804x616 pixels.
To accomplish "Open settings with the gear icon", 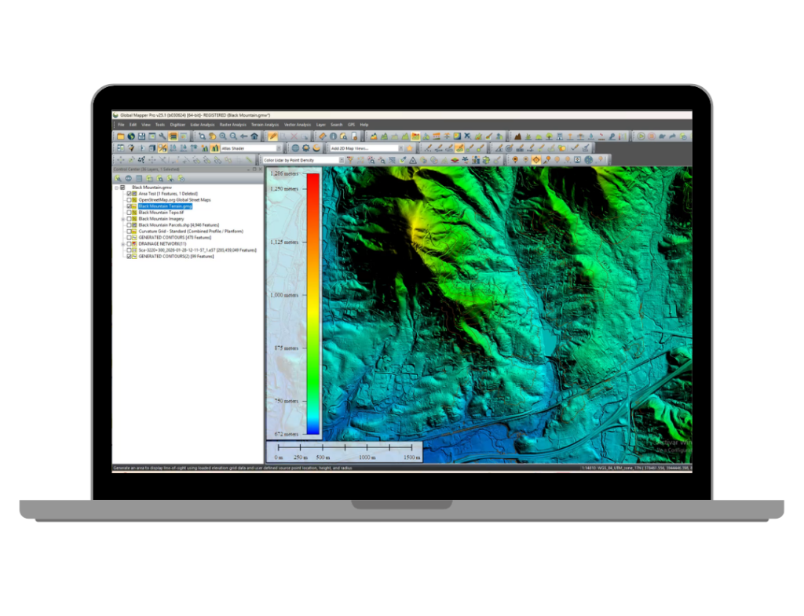I will coord(305,148).
